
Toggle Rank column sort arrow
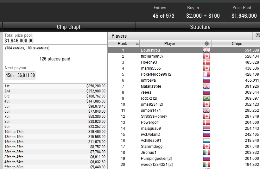click(137, 44)
